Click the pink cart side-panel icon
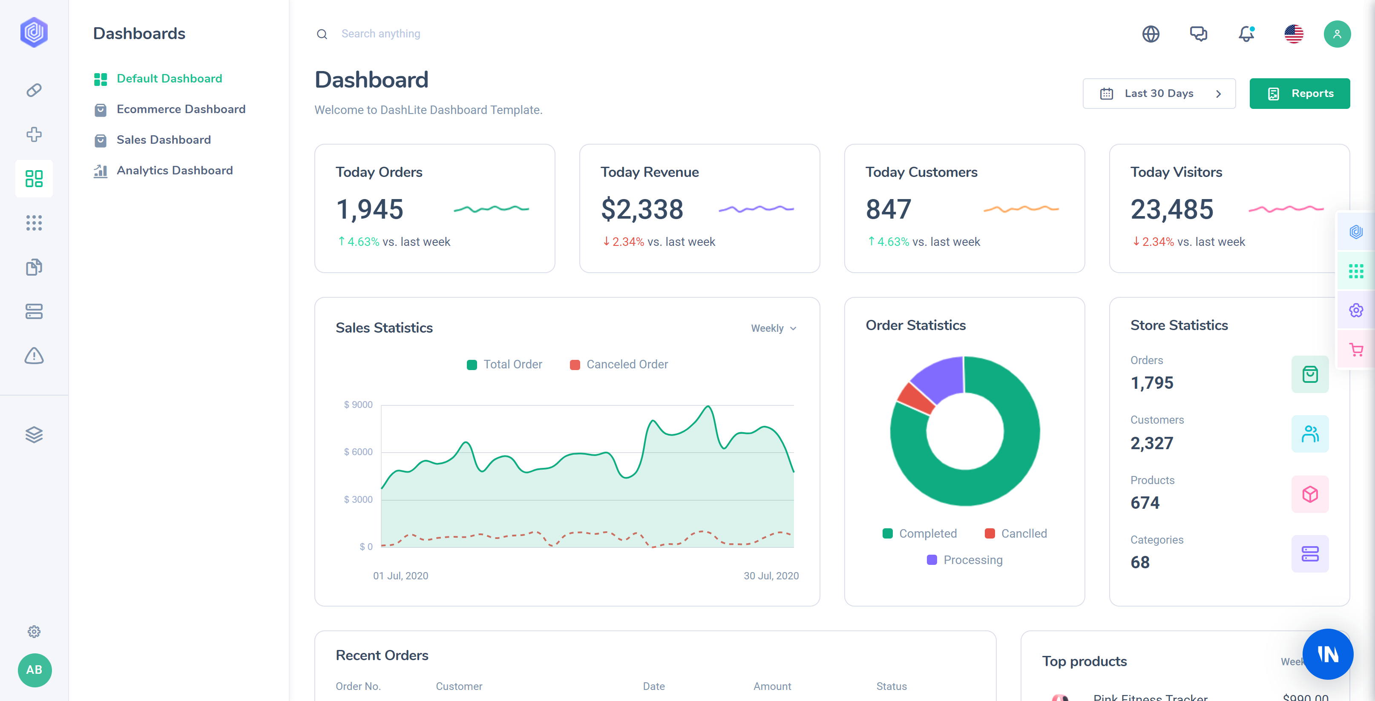The image size is (1375, 701). tap(1356, 350)
